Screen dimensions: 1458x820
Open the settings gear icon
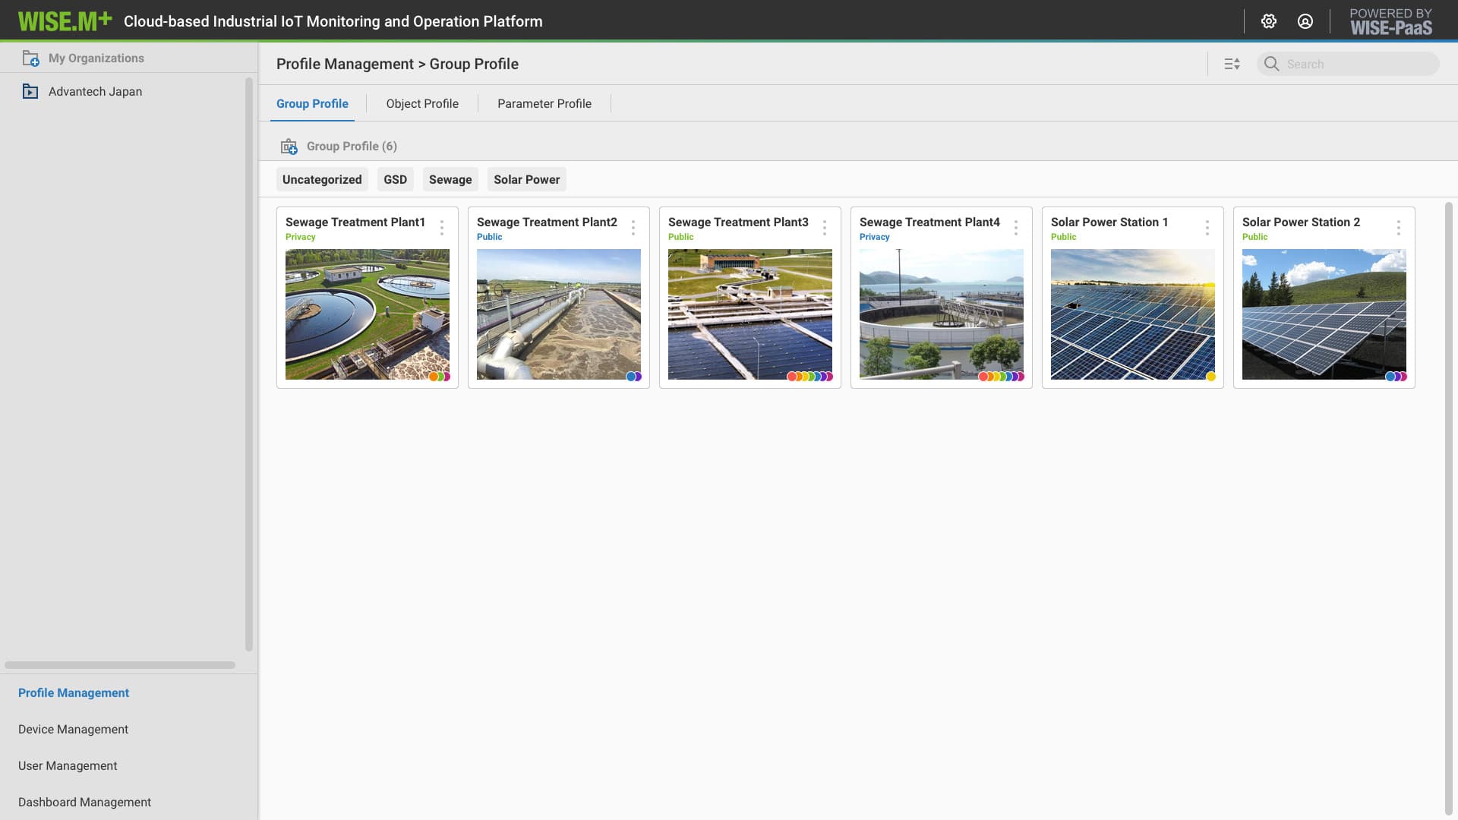tap(1269, 21)
